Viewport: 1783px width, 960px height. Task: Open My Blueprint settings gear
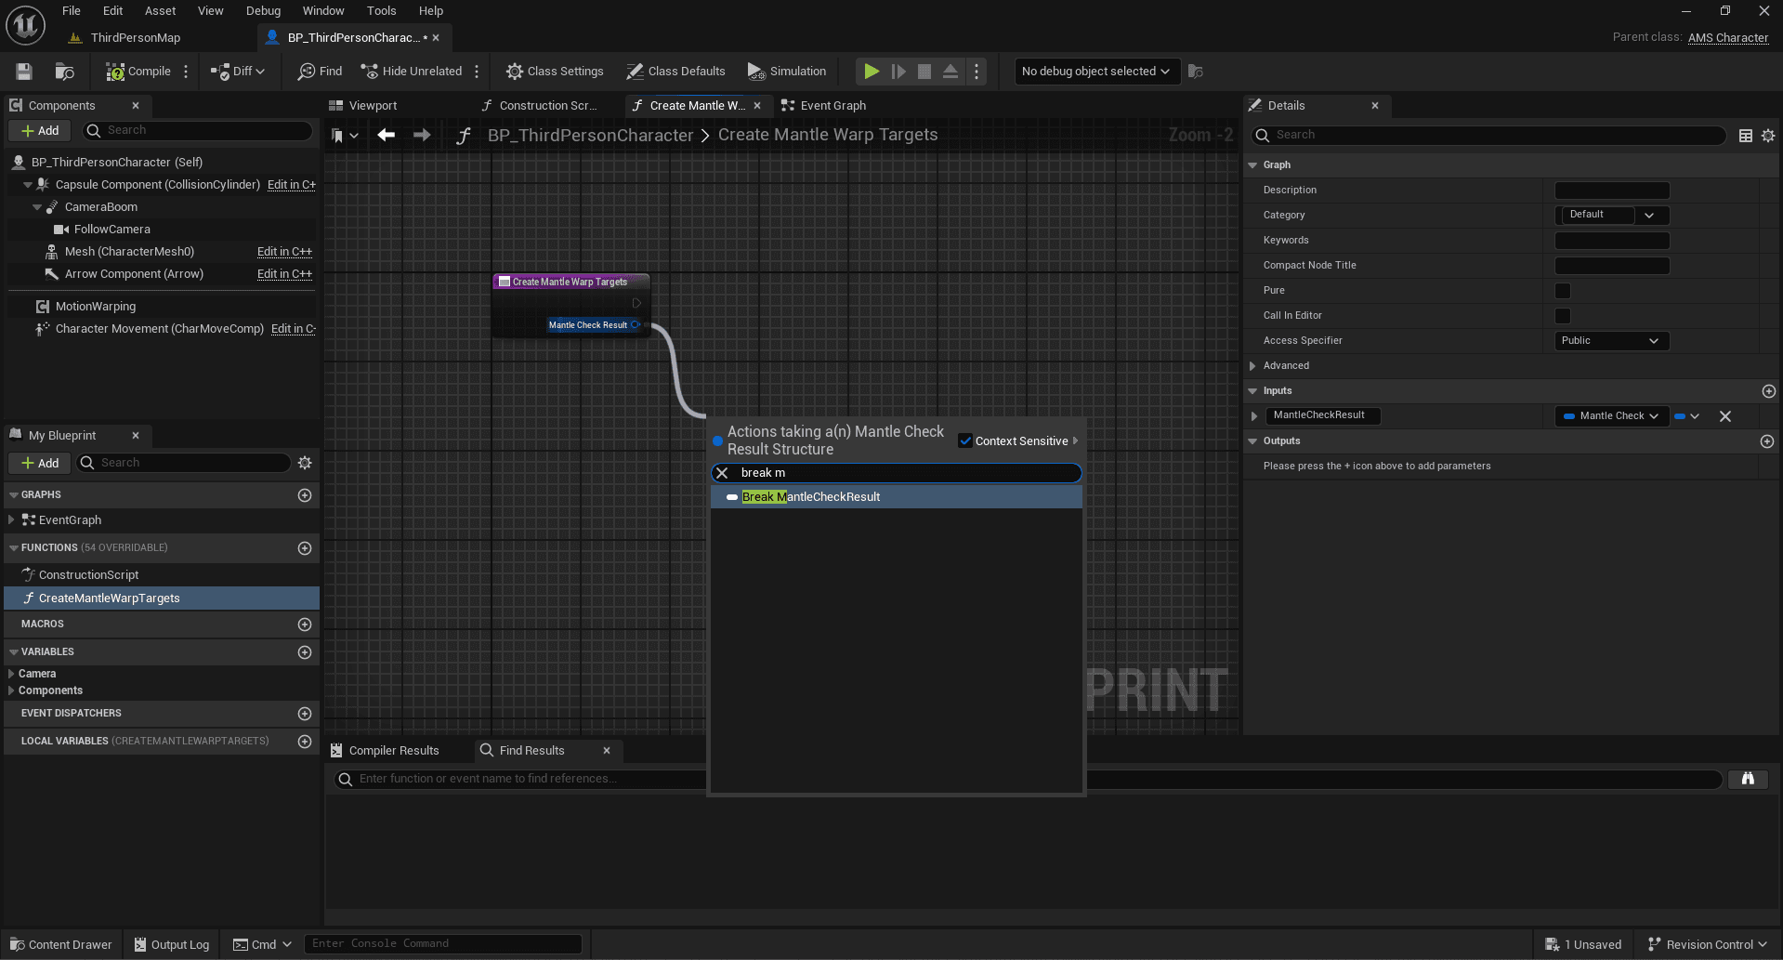pos(305,463)
